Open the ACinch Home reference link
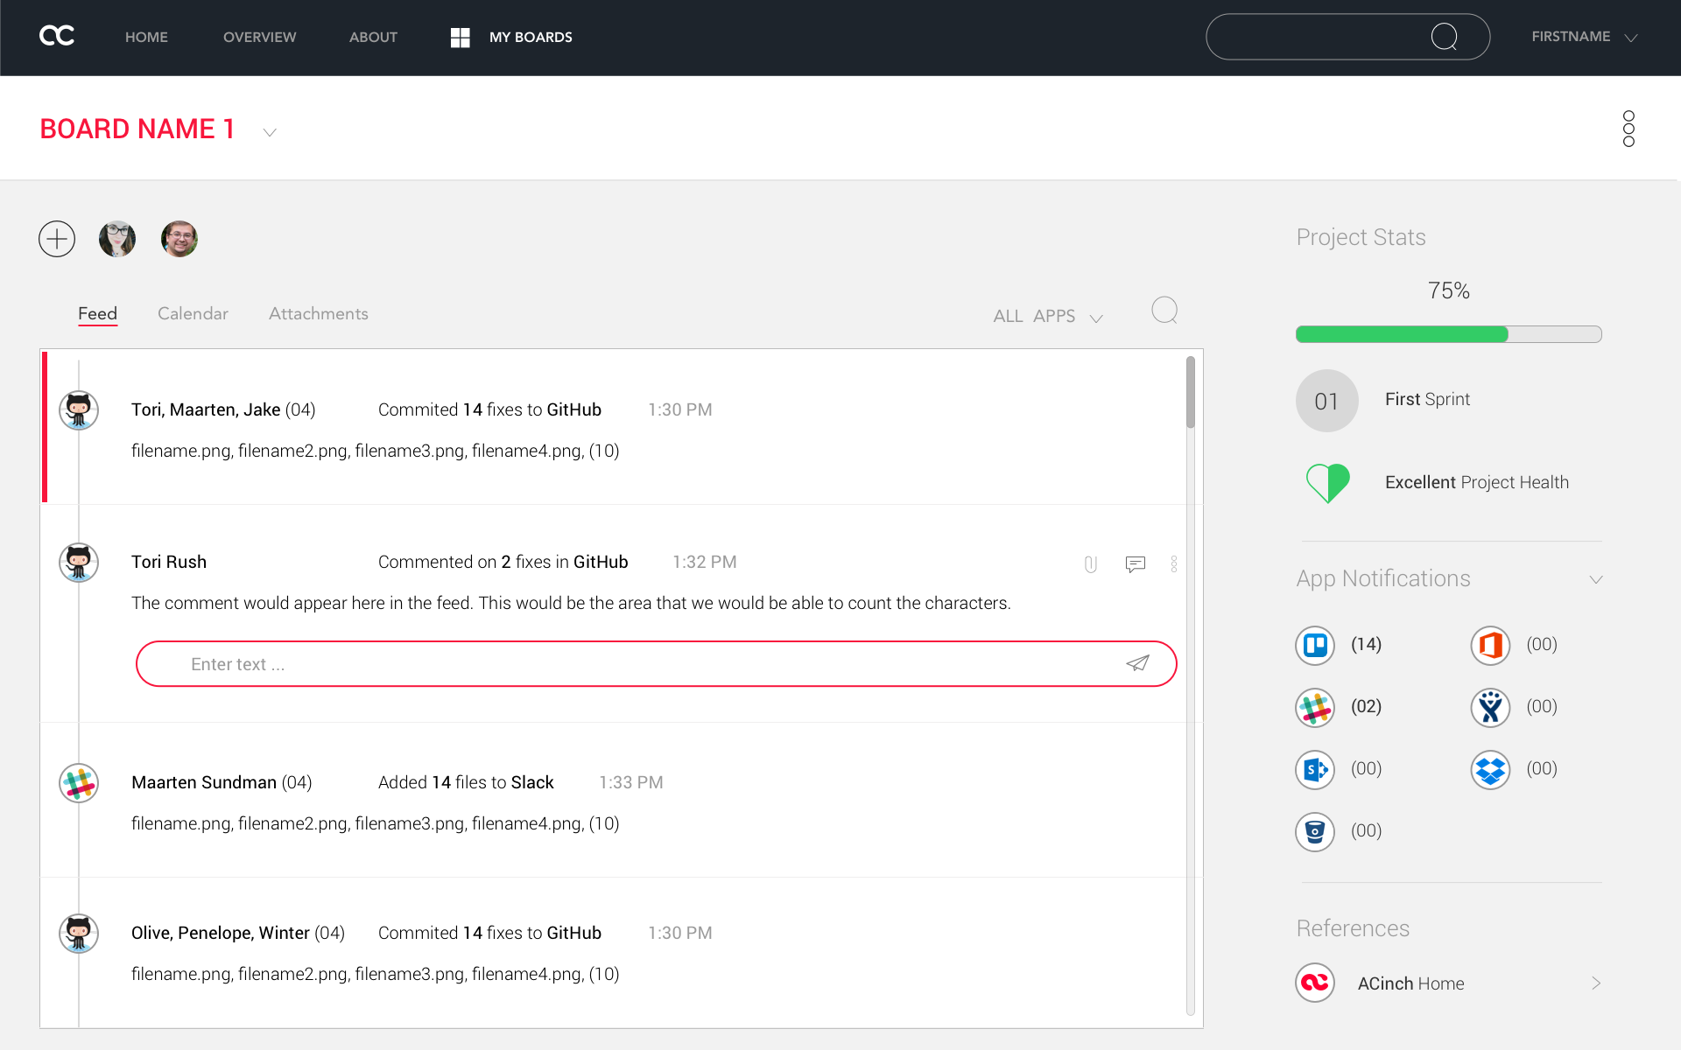Image resolution: width=1681 pixels, height=1050 pixels. tap(1410, 983)
